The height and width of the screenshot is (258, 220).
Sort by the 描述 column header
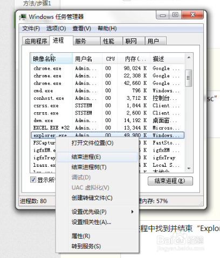coord(168,59)
